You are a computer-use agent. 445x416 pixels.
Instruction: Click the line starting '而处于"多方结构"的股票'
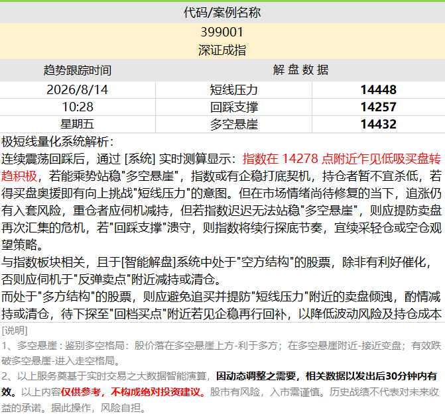(221, 297)
